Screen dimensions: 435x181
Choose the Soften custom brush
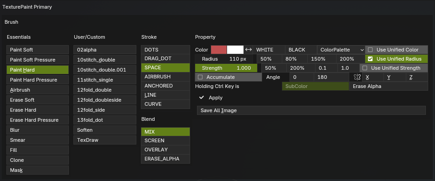(105, 130)
